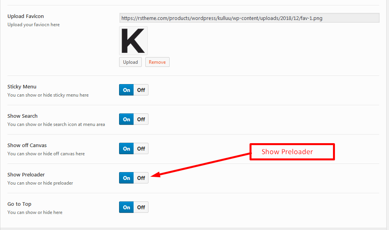Disable the preloader with its Off button

141,178
